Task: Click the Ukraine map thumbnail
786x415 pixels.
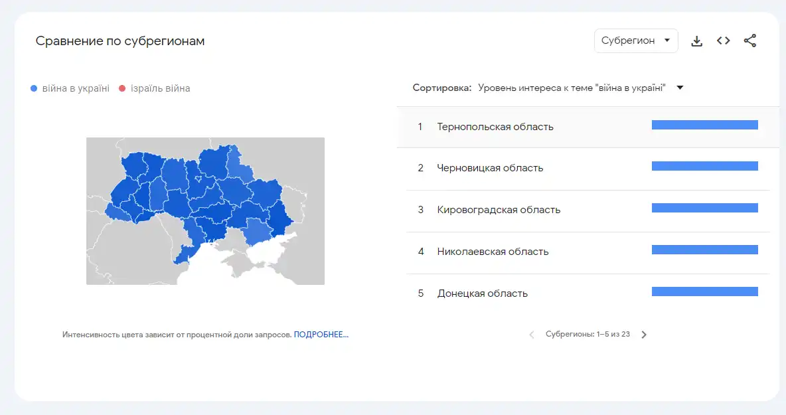Action: pos(206,211)
